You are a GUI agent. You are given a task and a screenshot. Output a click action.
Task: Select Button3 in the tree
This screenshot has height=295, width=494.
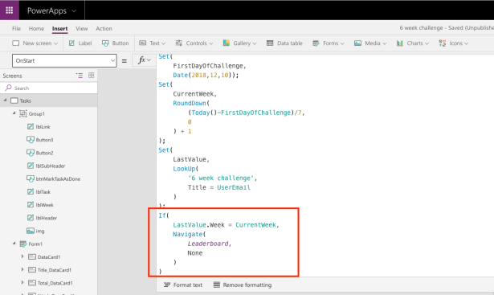click(44, 140)
